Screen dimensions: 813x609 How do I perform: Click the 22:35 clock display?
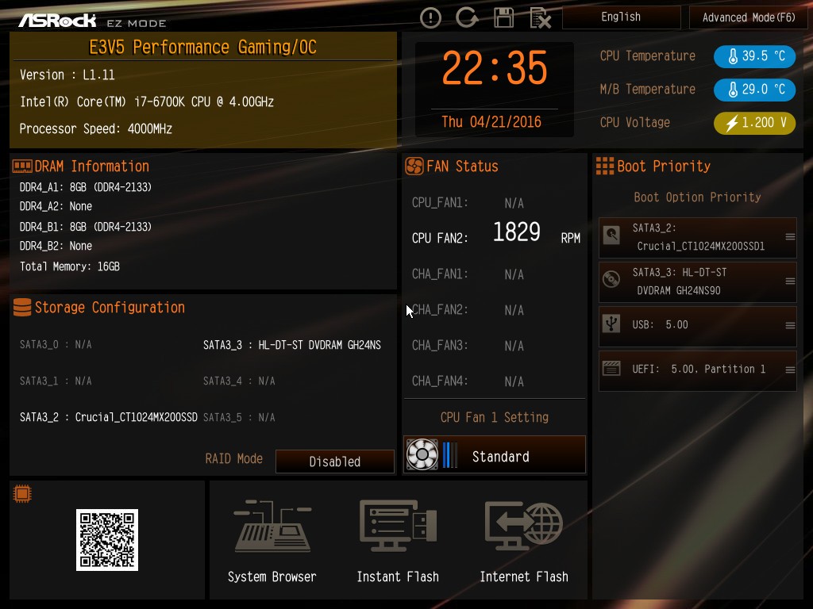(495, 68)
